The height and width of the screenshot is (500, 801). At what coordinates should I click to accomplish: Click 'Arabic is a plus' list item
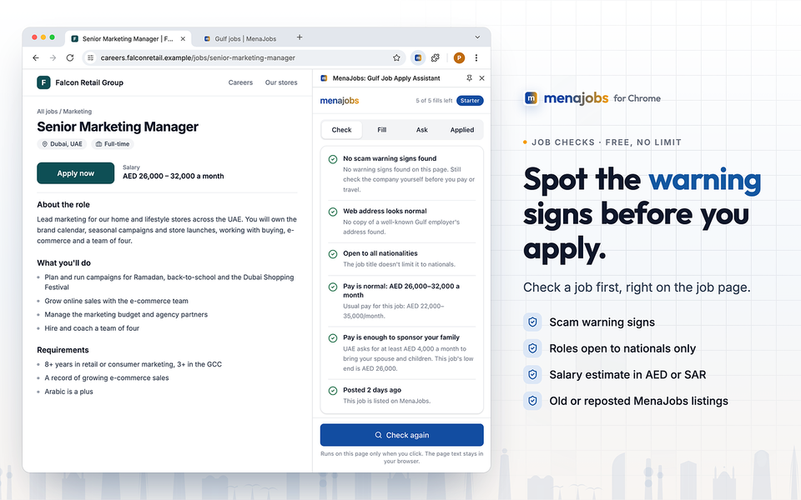pos(68,392)
